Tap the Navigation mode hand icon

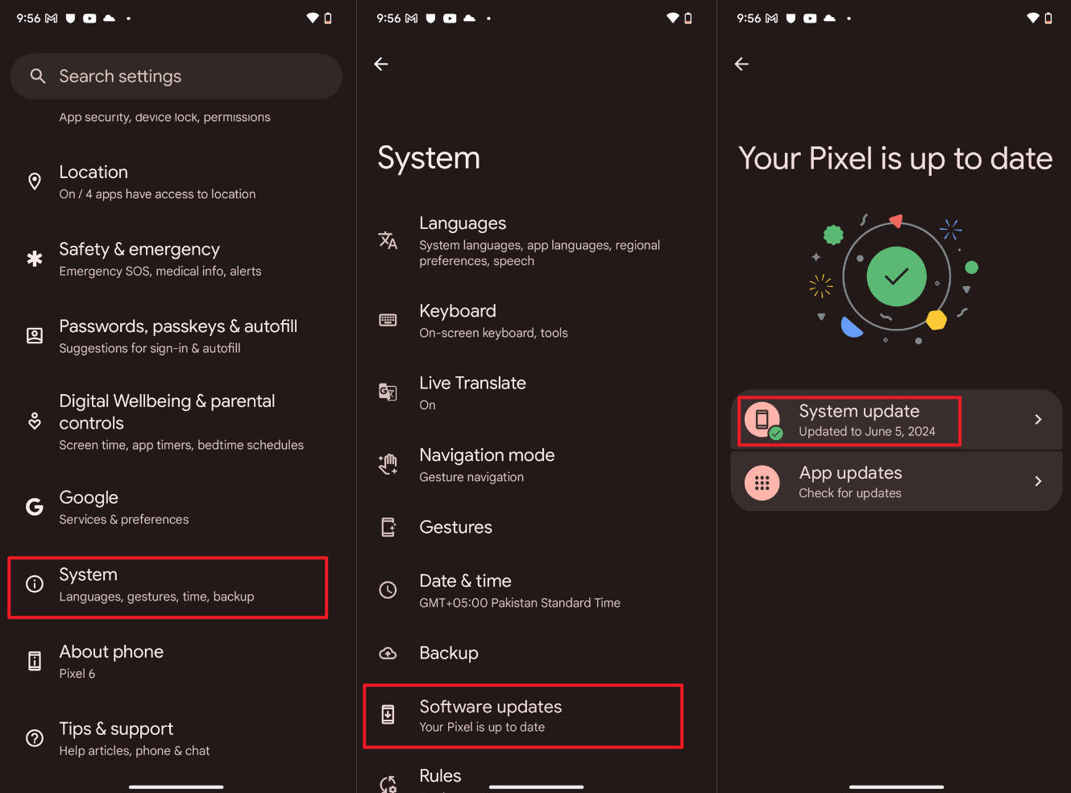(x=388, y=464)
